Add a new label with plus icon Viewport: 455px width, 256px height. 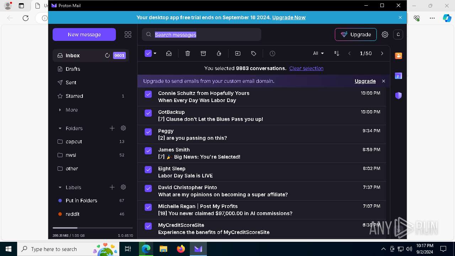coord(112,187)
